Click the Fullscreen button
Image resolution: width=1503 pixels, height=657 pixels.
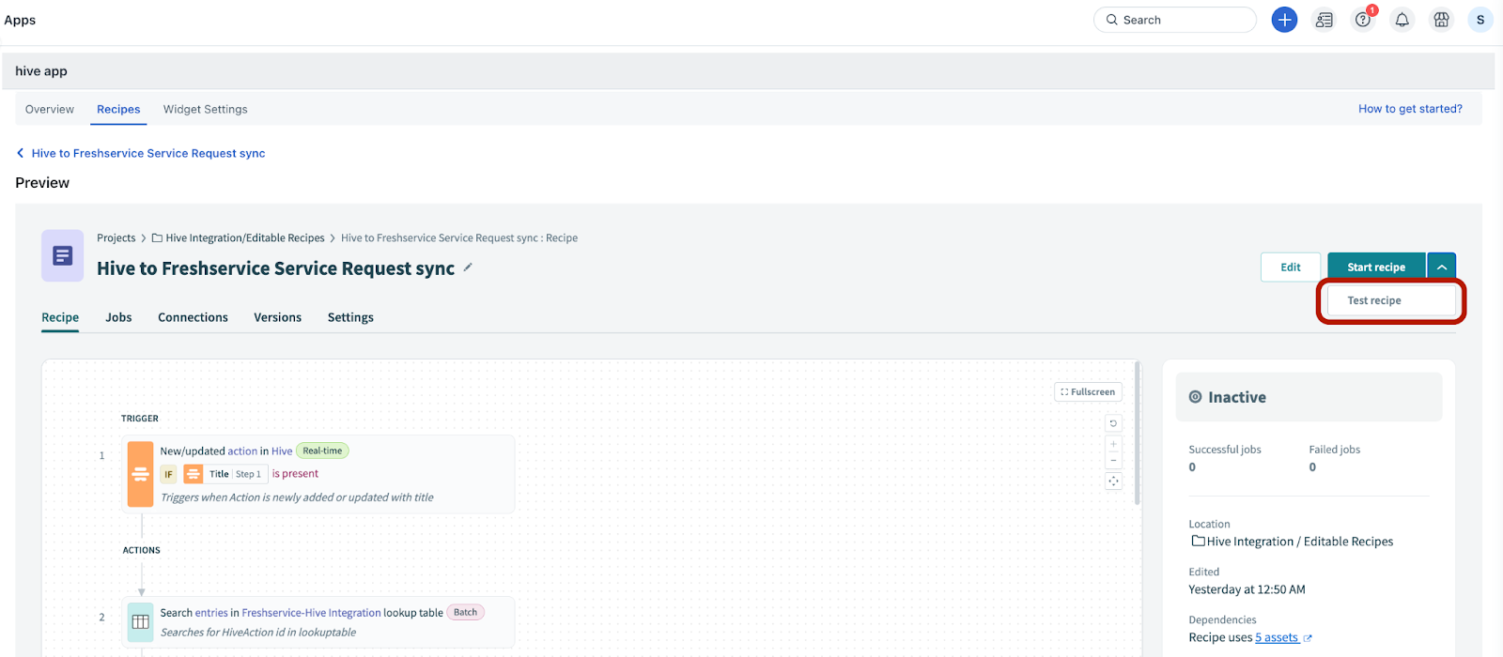tap(1088, 392)
